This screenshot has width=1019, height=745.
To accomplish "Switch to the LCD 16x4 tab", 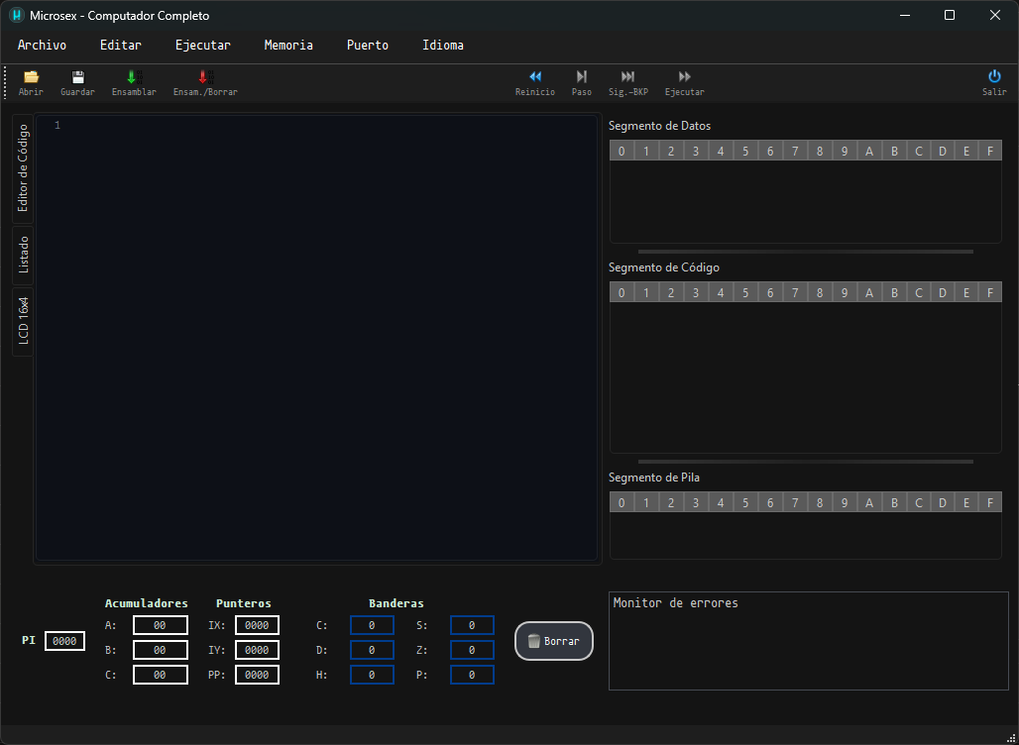I will click(23, 321).
